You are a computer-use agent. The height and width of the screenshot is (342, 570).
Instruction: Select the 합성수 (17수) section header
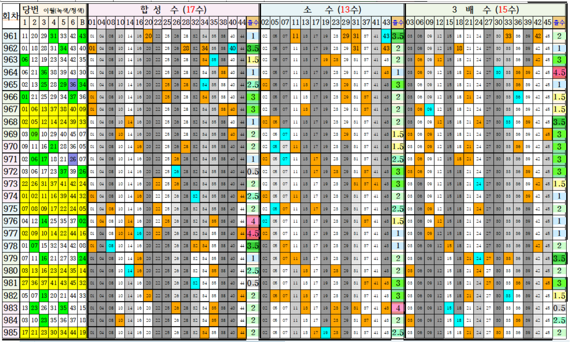point(173,10)
